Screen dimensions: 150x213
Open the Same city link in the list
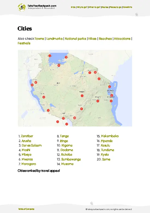pyautogui.click(x=106, y=159)
